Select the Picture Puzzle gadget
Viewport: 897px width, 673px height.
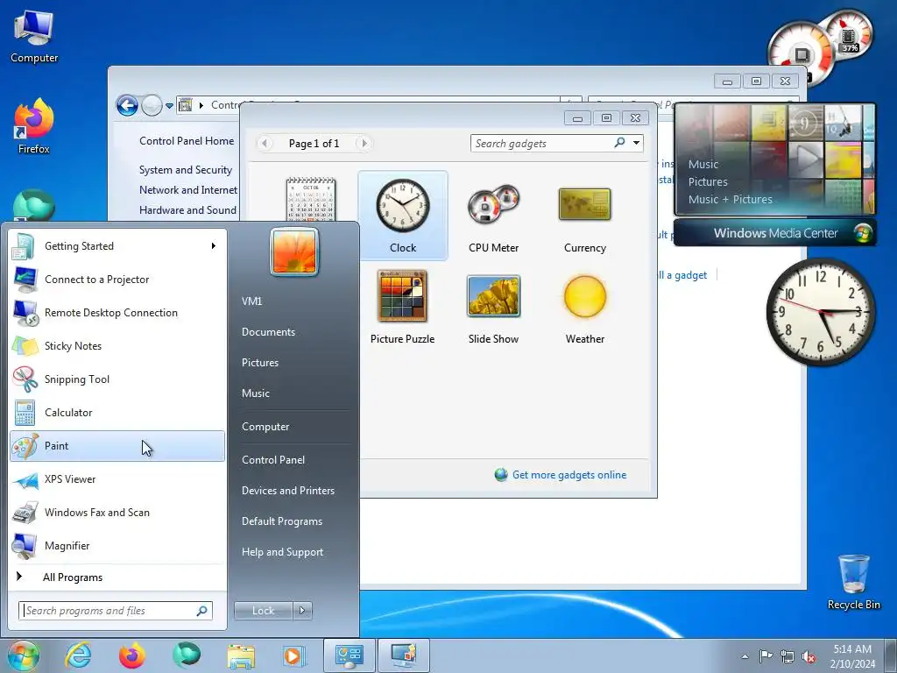(402, 308)
